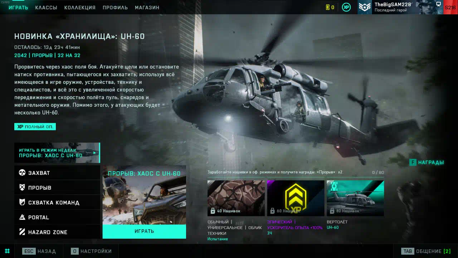Click the title НОВИНКА «ХРАНИЛИЩА»: UH-60
This screenshot has width=458, height=258.
[x=79, y=37]
